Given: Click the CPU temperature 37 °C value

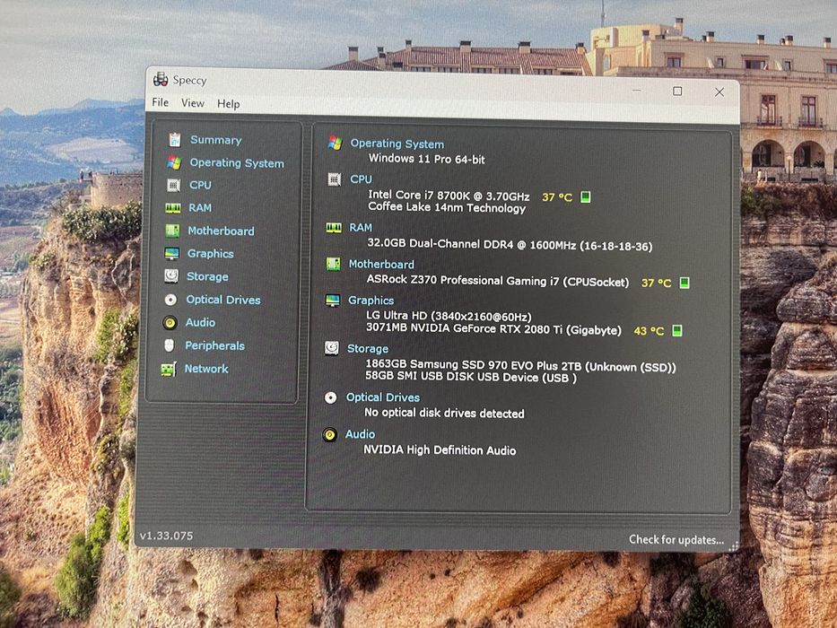Looking at the screenshot, I should pos(557,197).
